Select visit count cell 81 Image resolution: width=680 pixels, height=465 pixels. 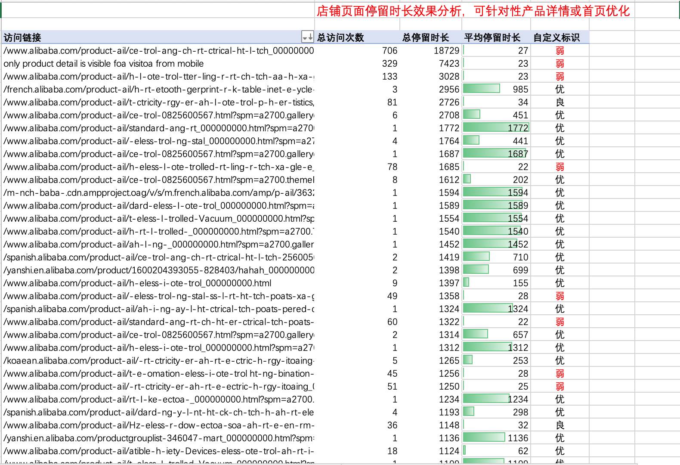tap(357, 102)
